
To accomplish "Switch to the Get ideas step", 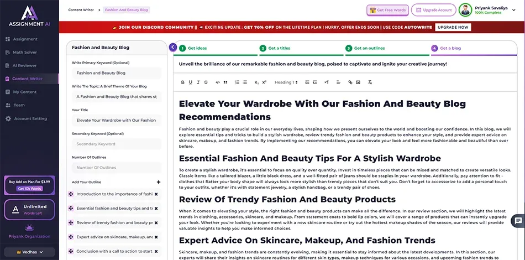I will [197, 48].
